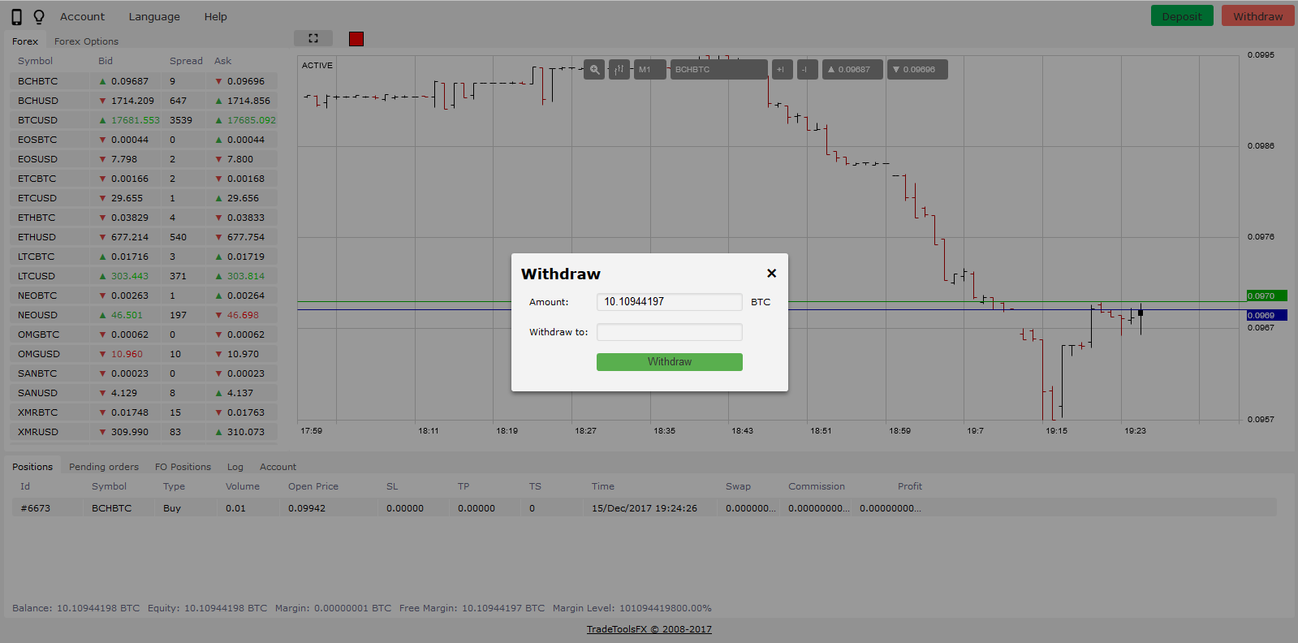Switch to the Forex Options tab

[86, 41]
